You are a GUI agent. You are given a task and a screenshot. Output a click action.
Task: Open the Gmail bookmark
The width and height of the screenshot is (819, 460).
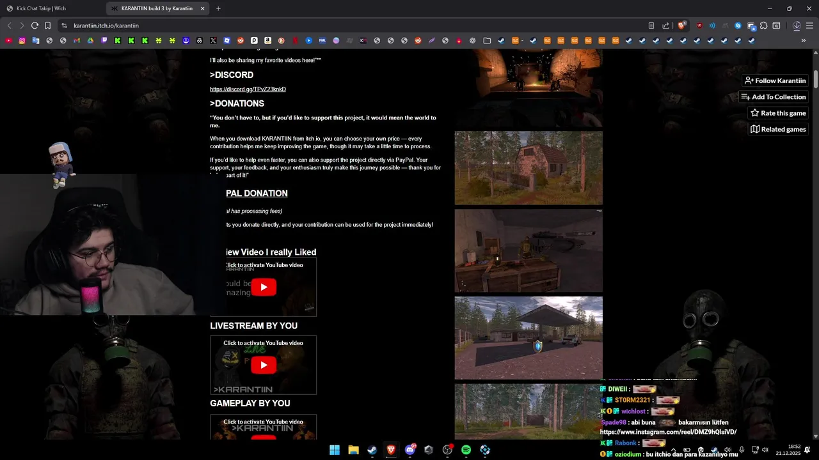[x=77, y=40]
